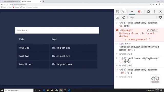The height and width of the screenshot is (92, 164).
Task: Open the notification center icon
Action: (161, 90)
